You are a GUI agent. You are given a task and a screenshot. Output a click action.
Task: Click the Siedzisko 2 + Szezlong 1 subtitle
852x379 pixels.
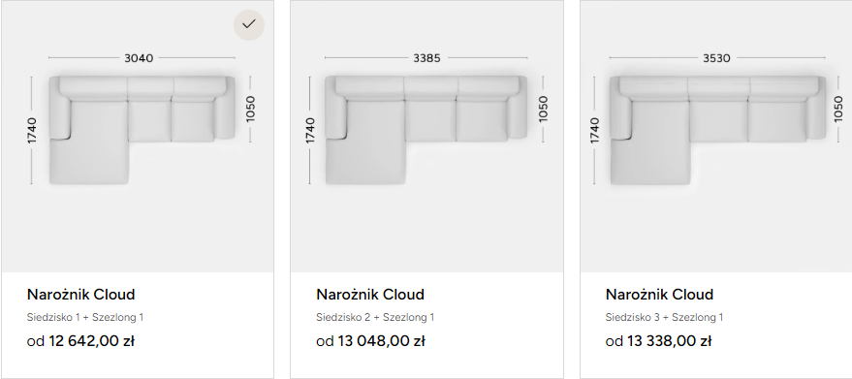[x=375, y=317]
